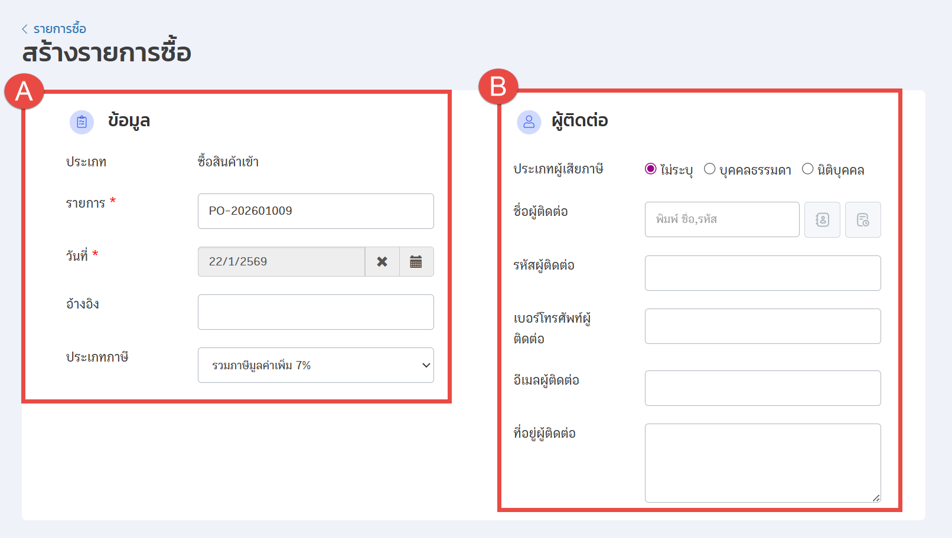
Task: Click the อ้างอิง reference input field
Action: coord(315,312)
